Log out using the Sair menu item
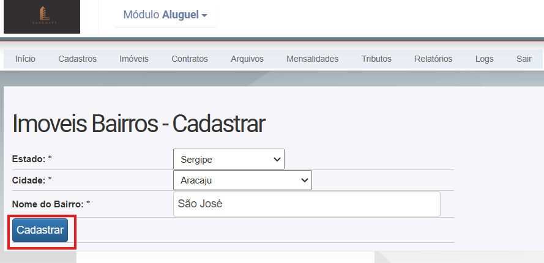Viewport: 544px width, 263px height. (524, 59)
